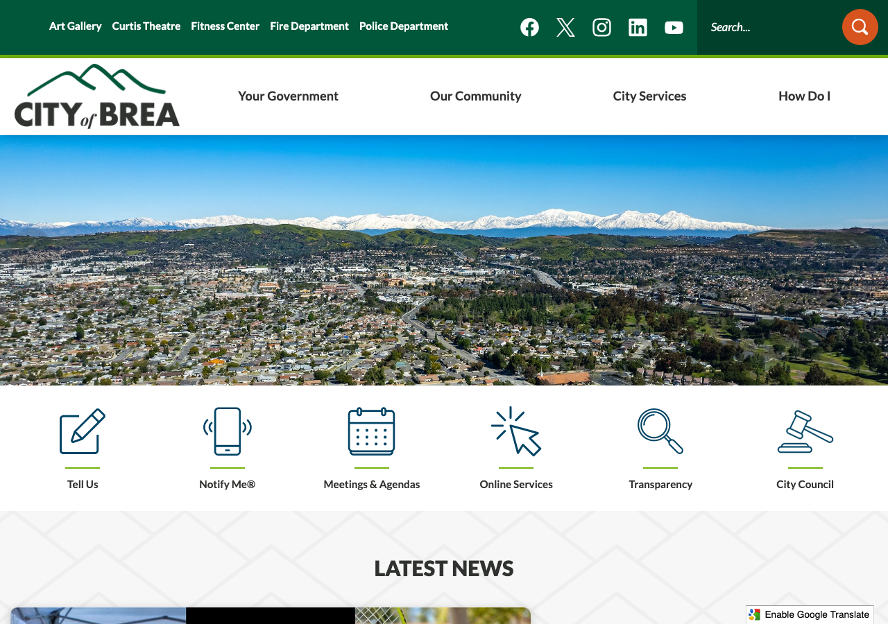Select the Online Services cursor icon

coord(516,431)
